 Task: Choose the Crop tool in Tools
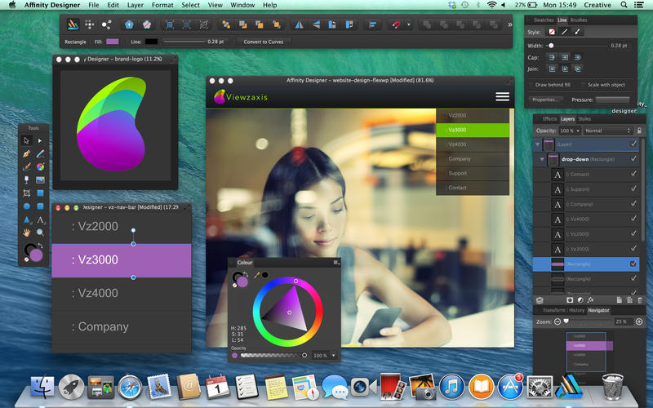[x=27, y=193]
